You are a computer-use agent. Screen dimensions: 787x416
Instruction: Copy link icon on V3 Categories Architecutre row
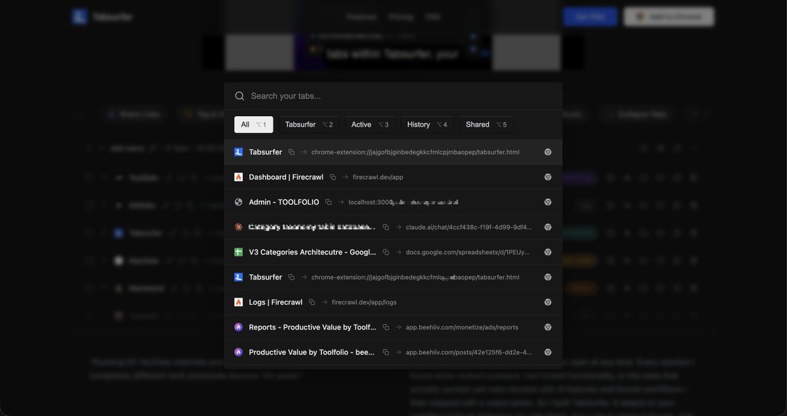[386, 252]
